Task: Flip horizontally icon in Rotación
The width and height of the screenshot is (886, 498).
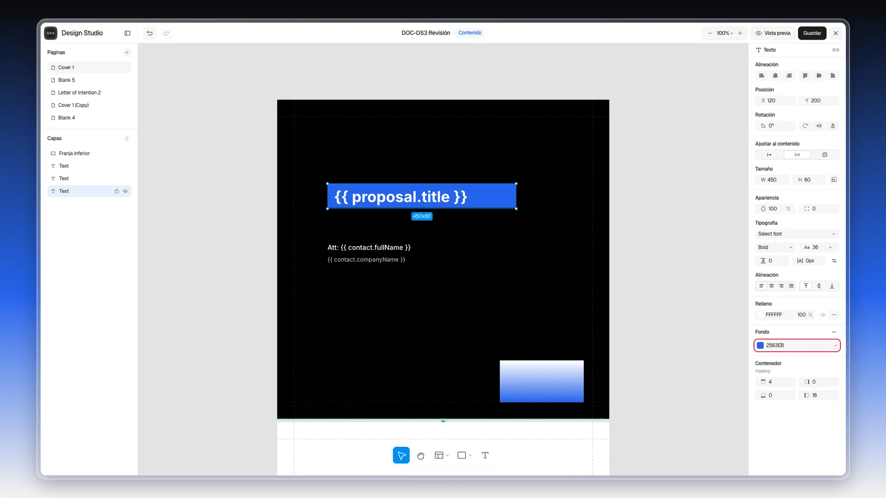Action: pyautogui.click(x=819, y=126)
